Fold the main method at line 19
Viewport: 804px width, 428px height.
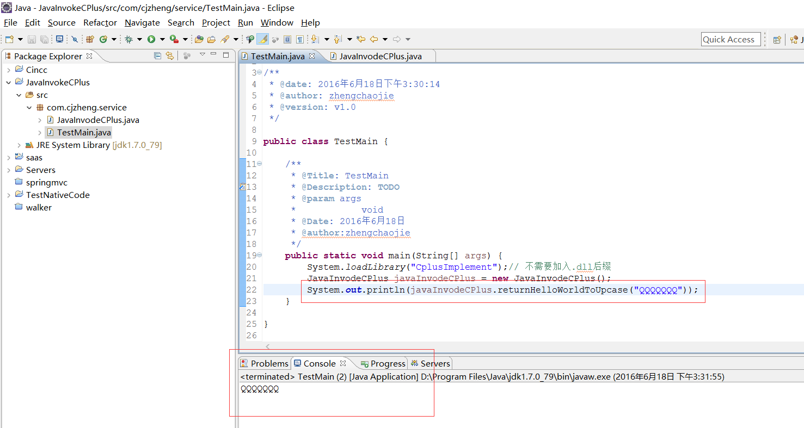259,255
